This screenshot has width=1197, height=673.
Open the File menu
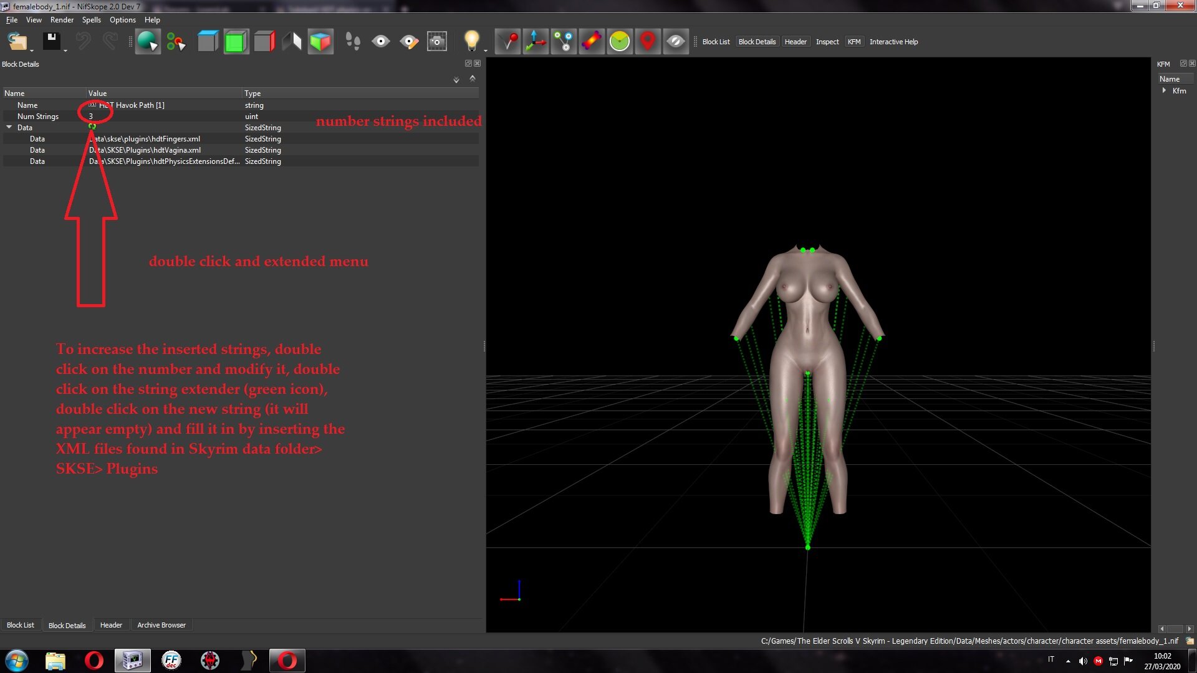[12, 20]
